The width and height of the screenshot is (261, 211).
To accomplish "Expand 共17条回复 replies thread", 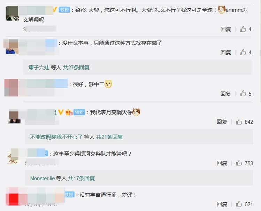I will (81, 178).
